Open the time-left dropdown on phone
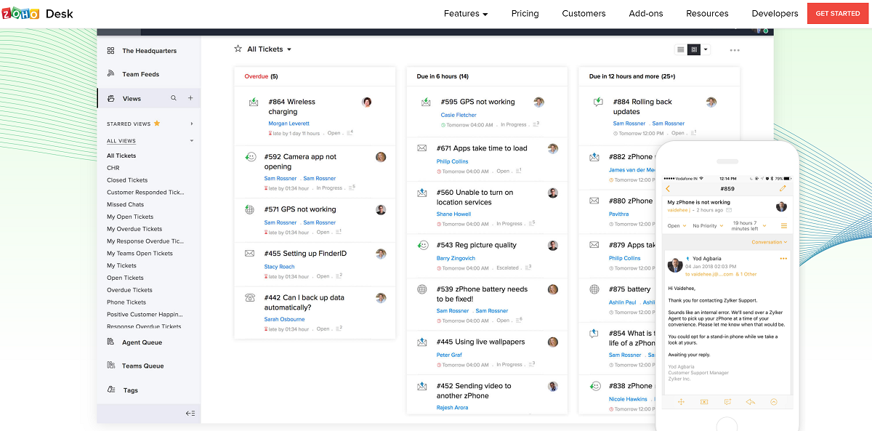 (x=749, y=226)
